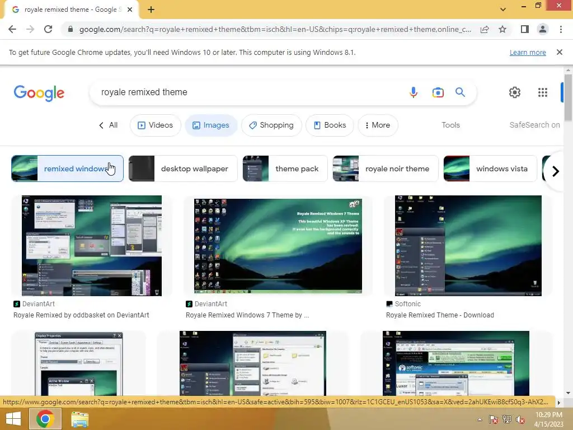Viewport: 573px width, 430px height.
Task: Open link Royale Remixed by oddbasket on DeviantArt
Action: (x=81, y=315)
